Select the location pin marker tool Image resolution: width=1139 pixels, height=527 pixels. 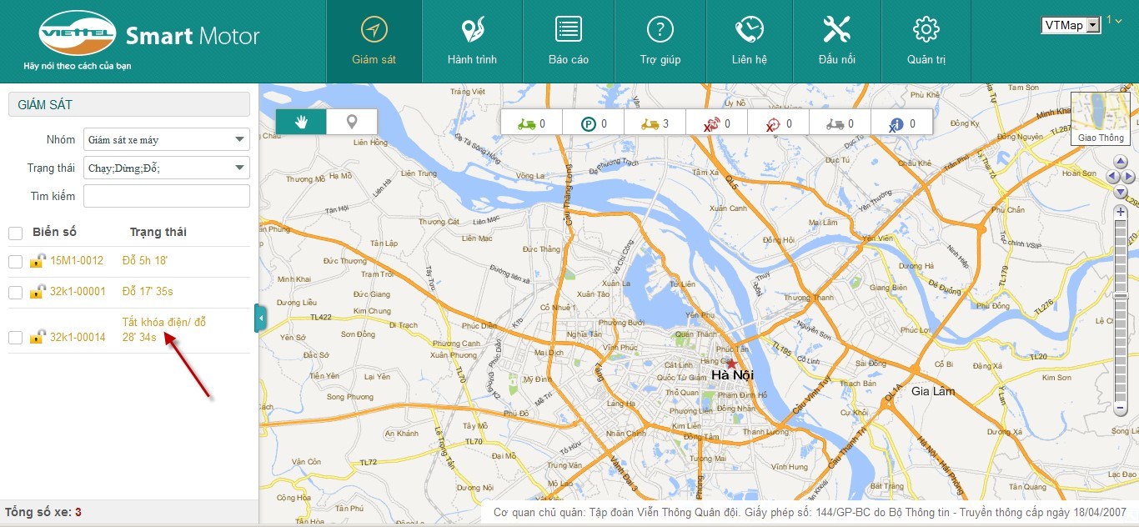coord(352,122)
